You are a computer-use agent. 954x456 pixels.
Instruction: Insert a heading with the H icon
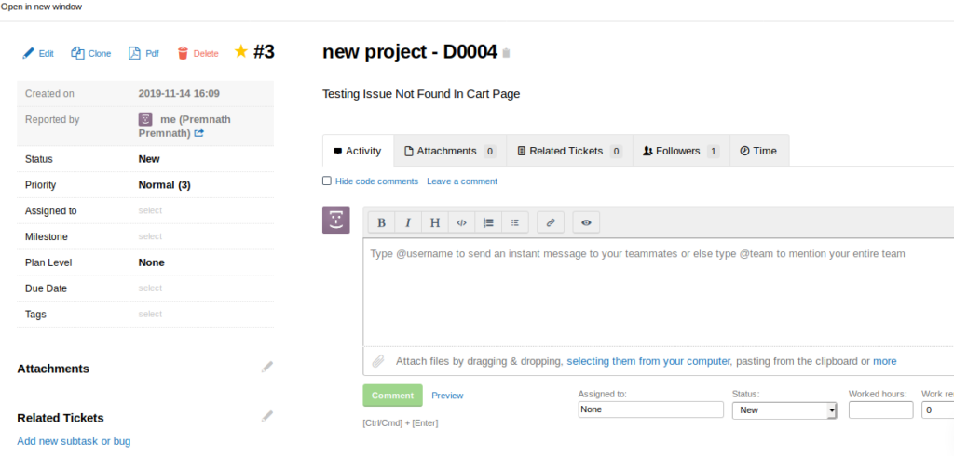[x=434, y=222]
